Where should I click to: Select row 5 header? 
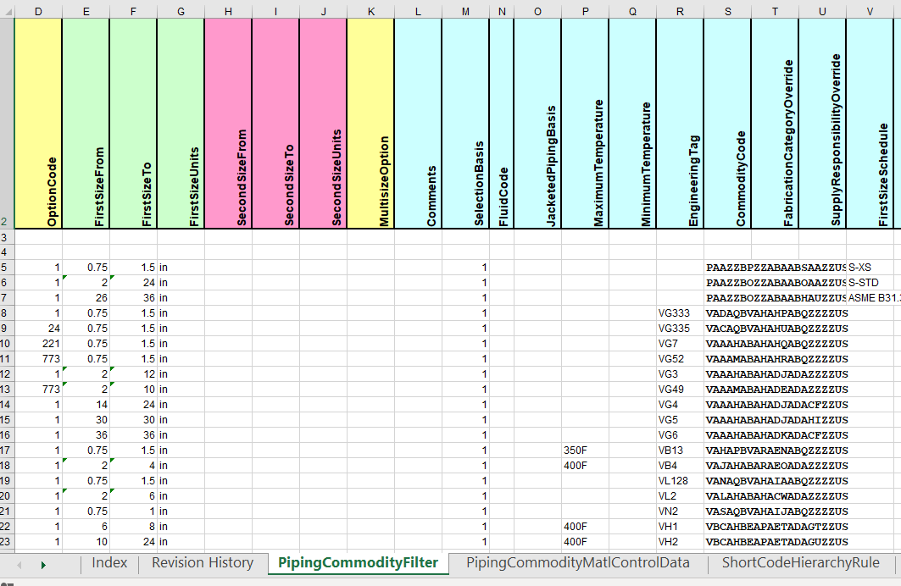[6, 268]
